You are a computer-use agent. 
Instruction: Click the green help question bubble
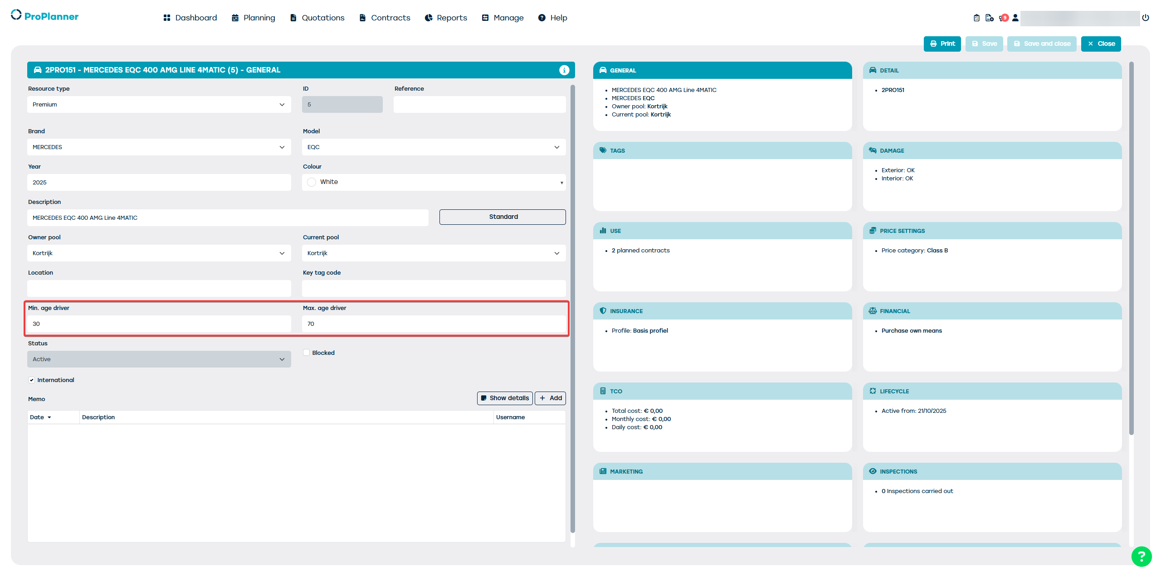(1141, 556)
